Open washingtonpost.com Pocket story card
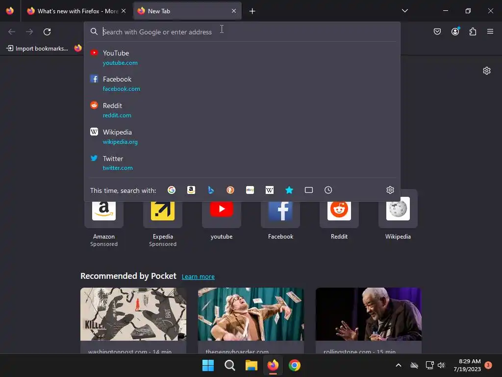The image size is (502, 377). coord(133,321)
